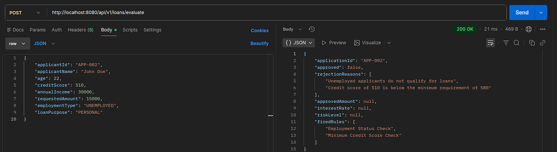Click the request URL input field
This screenshot has width=557, height=152.
pos(277,12)
